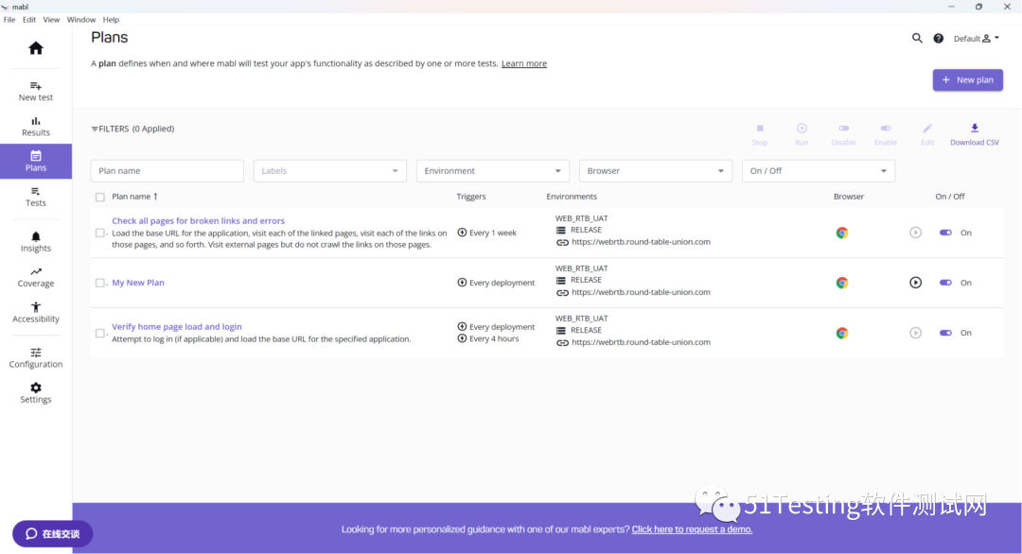The image size is (1022, 554).
Task: Click the Disable toolbar icon
Action: 843,135
